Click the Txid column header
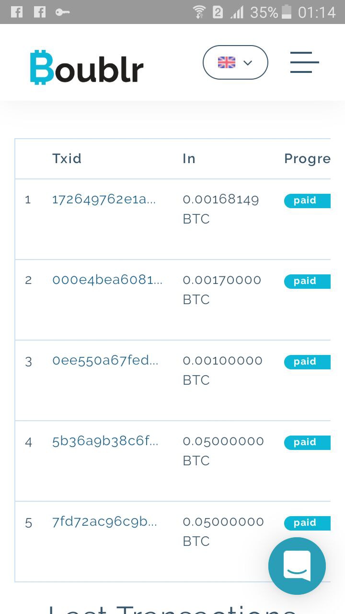Screen dimensions: 345x614 [x=67, y=159]
